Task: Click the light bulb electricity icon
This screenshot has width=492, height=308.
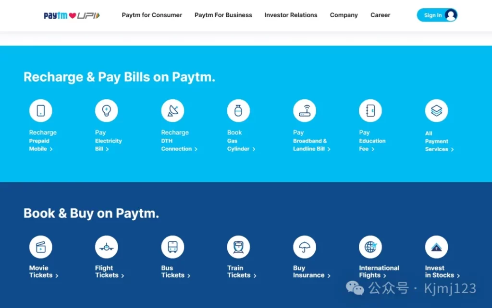Action: (107, 111)
